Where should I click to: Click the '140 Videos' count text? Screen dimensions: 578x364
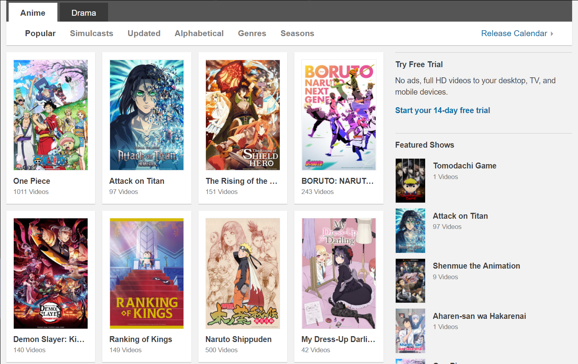29,350
